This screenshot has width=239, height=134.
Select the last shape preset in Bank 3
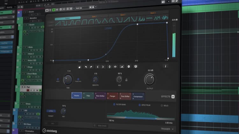pos(165,17)
